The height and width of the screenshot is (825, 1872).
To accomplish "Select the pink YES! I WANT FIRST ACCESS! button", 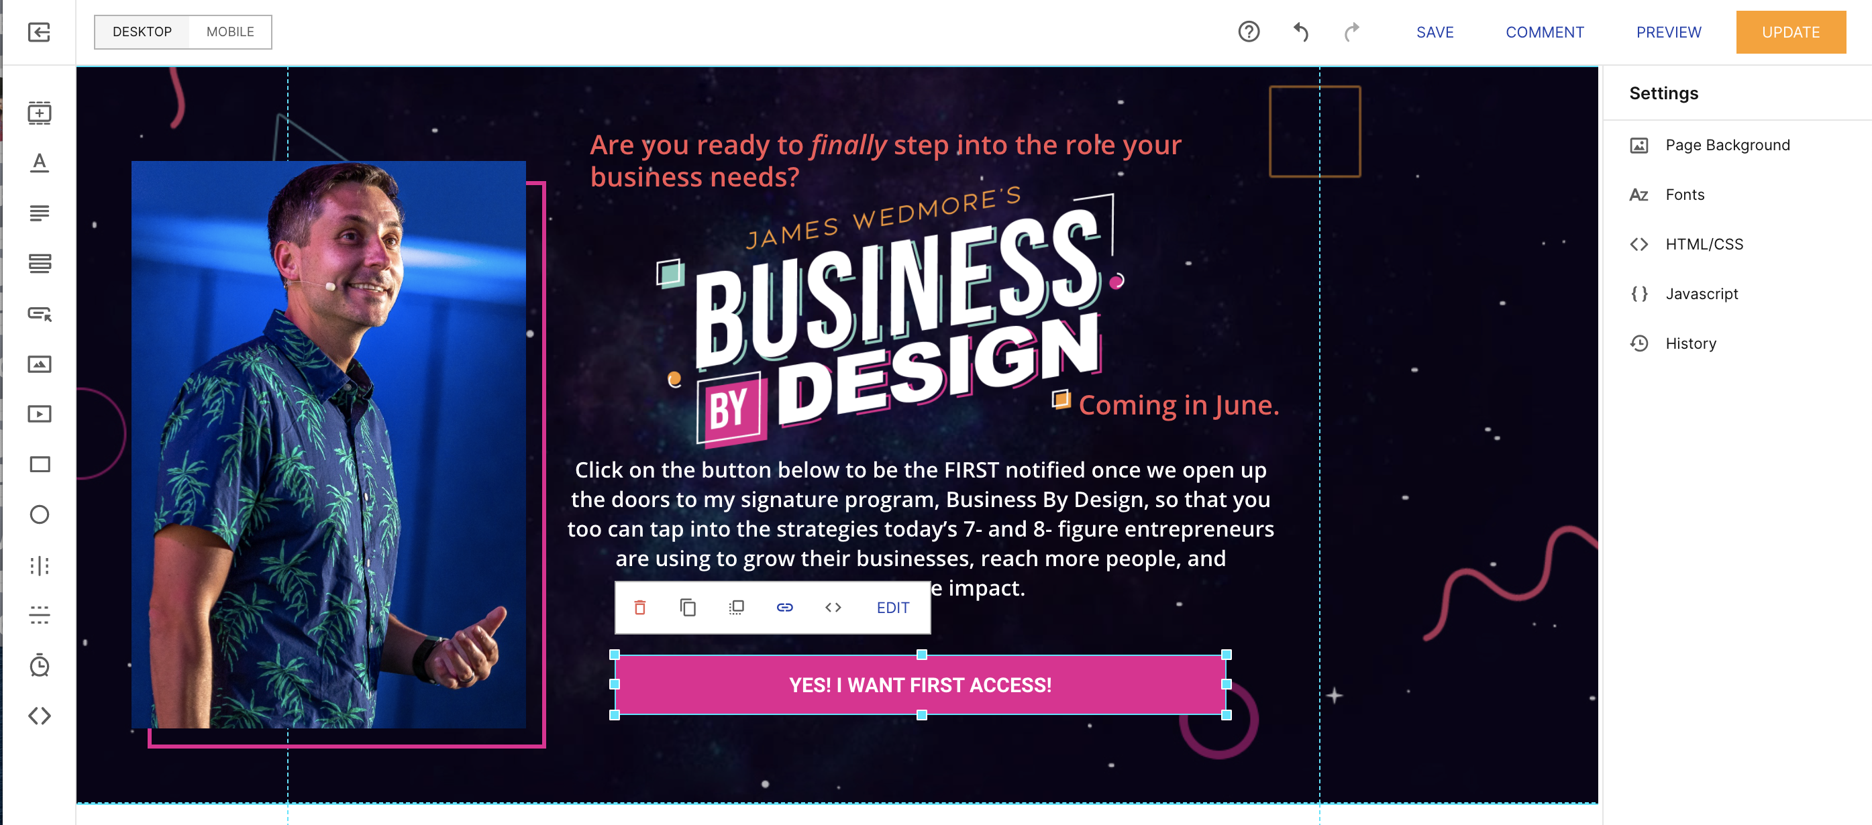I will pyautogui.click(x=920, y=685).
